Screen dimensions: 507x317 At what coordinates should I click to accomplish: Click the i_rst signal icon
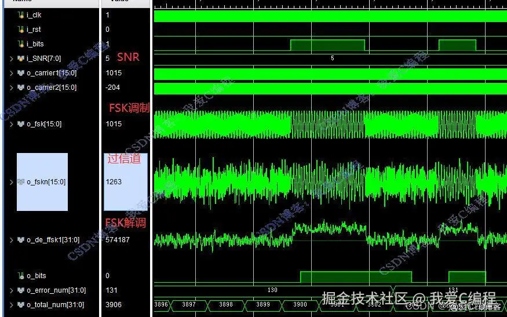click(21, 30)
